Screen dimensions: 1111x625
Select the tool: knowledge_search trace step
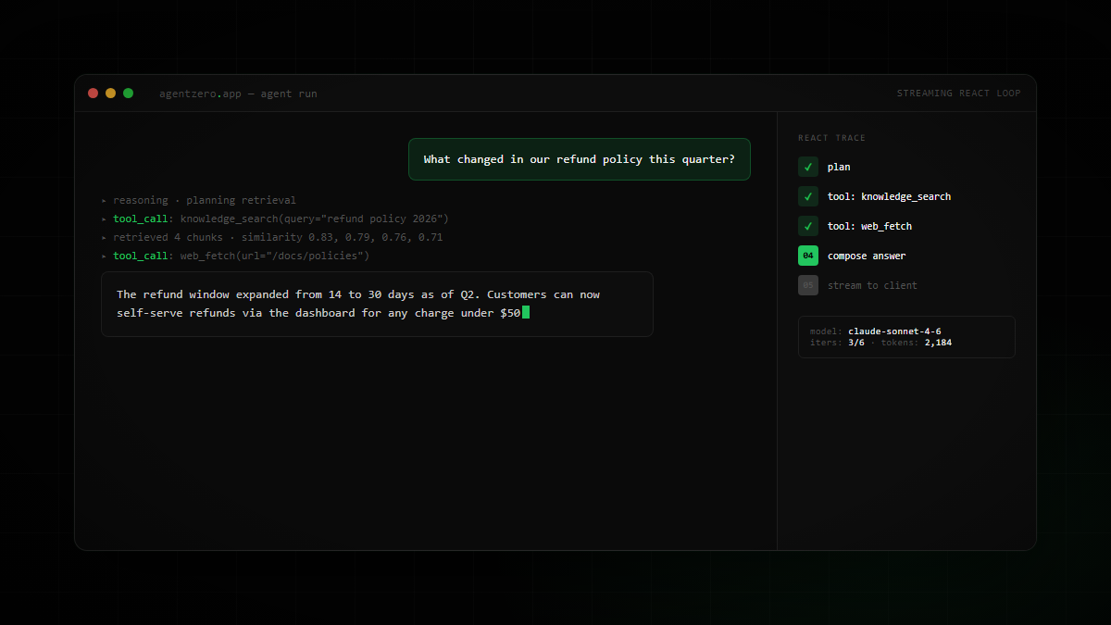889,196
